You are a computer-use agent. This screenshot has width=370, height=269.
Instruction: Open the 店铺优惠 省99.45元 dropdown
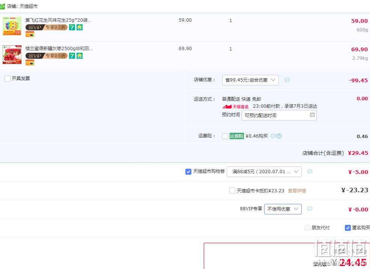pos(250,80)
